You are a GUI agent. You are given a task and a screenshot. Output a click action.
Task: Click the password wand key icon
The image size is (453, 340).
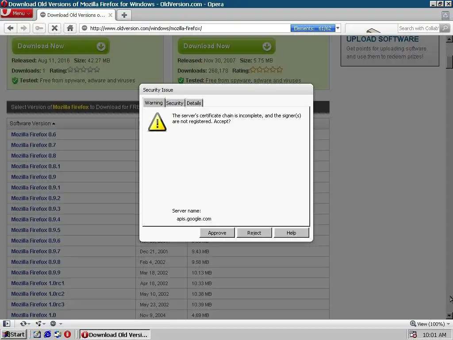(39, 28)
